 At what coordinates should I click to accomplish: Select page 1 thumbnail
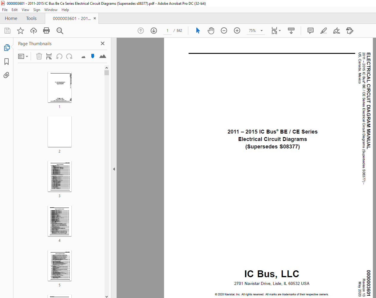coord(59,87)
